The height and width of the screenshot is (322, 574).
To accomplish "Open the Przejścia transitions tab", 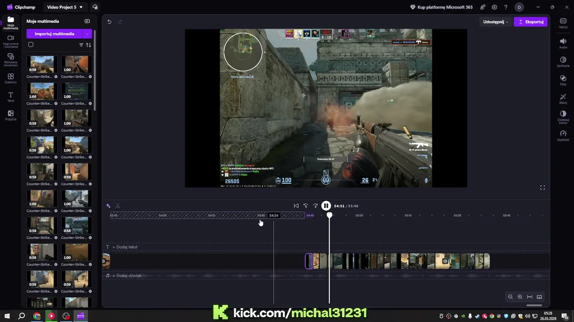I will (11, 115).
